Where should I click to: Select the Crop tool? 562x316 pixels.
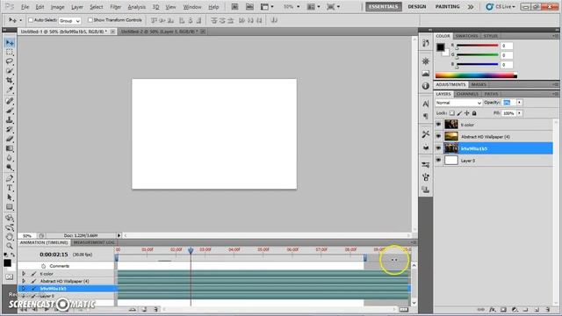click(10, 80)
